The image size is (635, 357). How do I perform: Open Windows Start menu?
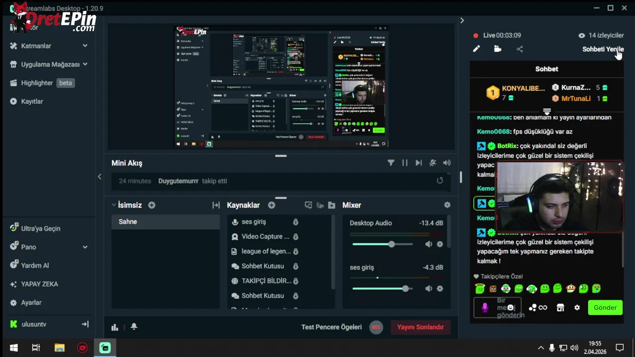14,348
